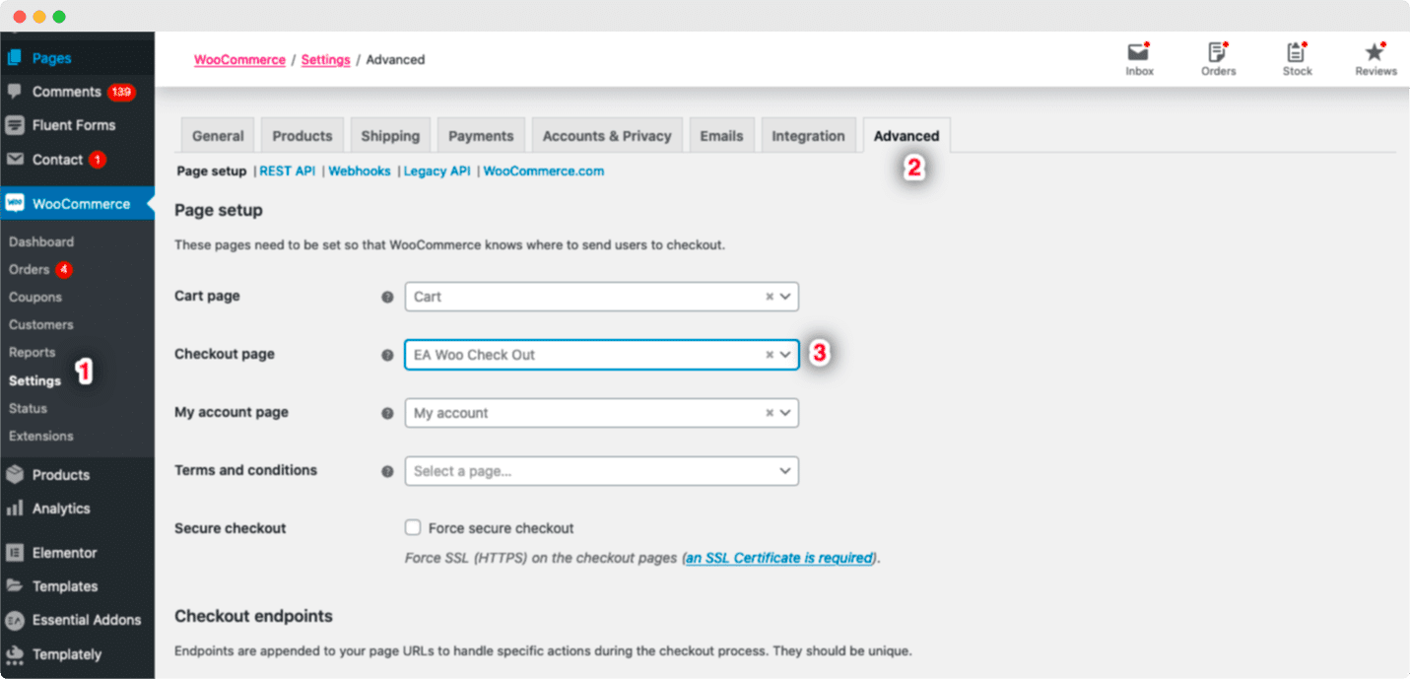Open the WooCommerce Inbox icon
The width and height of the screenshot is (1410, 679).
pyautogui.click(x=1139, y=57)
